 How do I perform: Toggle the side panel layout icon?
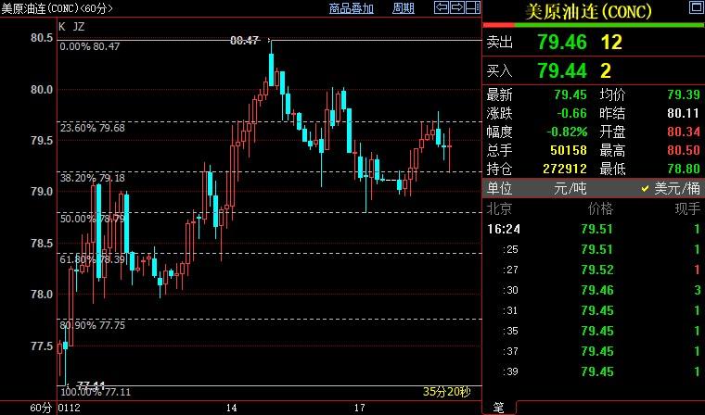point(471,8)
